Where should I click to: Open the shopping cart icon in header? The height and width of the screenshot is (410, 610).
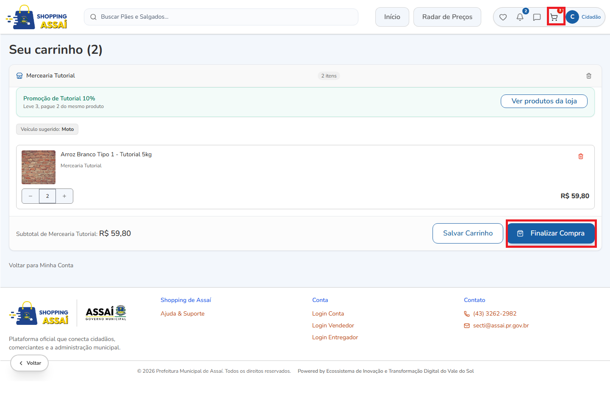pyautogui.click(x=554, y=17)
